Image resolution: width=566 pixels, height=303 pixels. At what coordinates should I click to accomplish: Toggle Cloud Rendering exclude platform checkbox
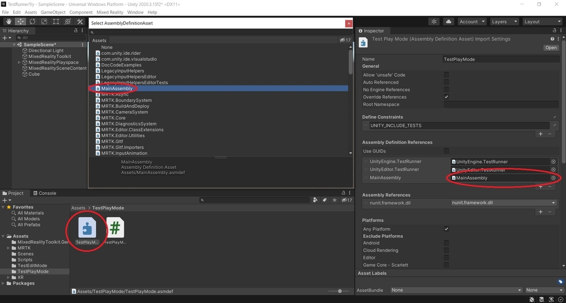click(446, 250)
